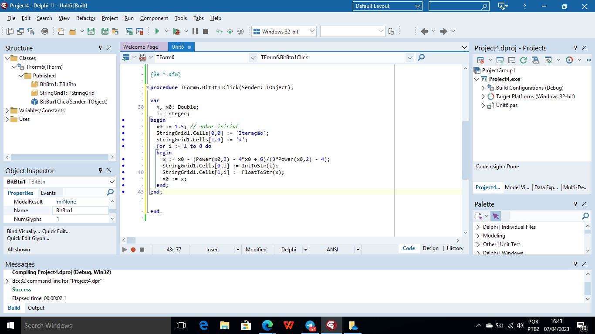The width and height of the screenshot is (595, 334).
Task: Switch to the Output tab in Messages
Action: (x=36, y=308)
